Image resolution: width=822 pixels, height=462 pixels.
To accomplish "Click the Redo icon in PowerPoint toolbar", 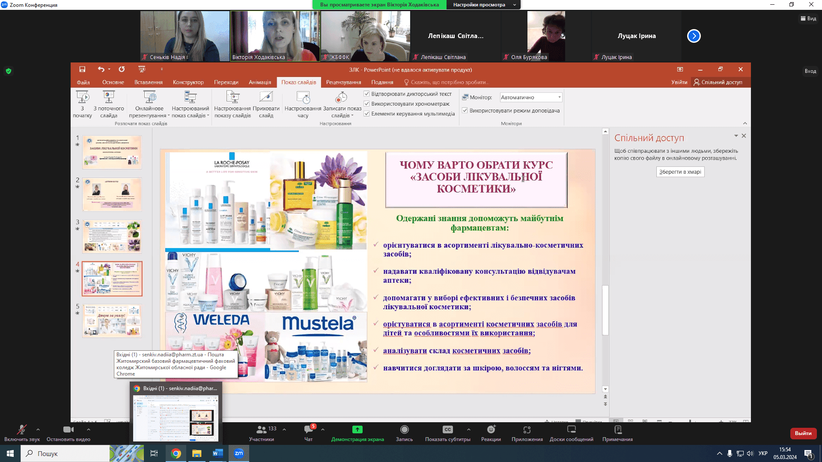I will (122, 69).
